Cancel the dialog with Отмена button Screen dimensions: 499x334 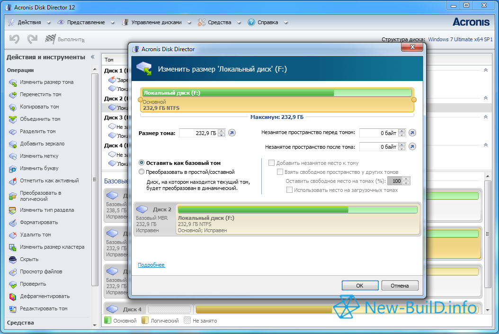pyautogui.click(x=400, y=286)
